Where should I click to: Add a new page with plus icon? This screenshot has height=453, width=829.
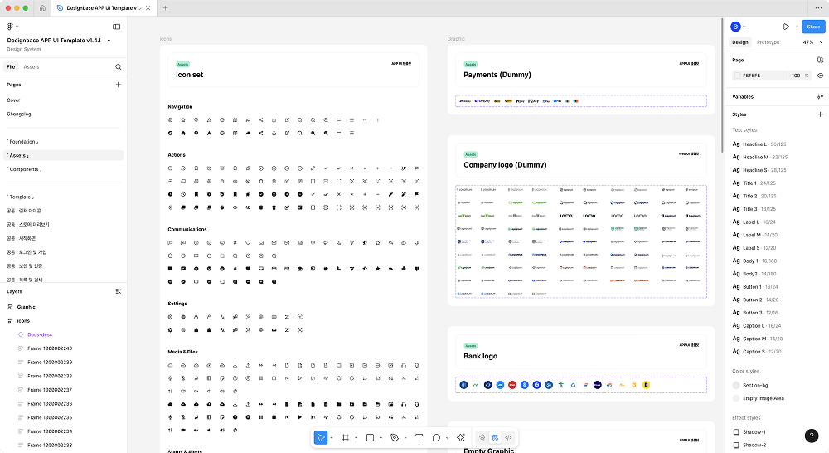click(x=119, y=85)
